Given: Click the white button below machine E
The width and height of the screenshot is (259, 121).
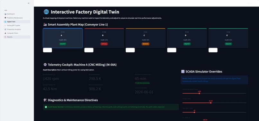Looking at the screenshot, I should [213, 50].
